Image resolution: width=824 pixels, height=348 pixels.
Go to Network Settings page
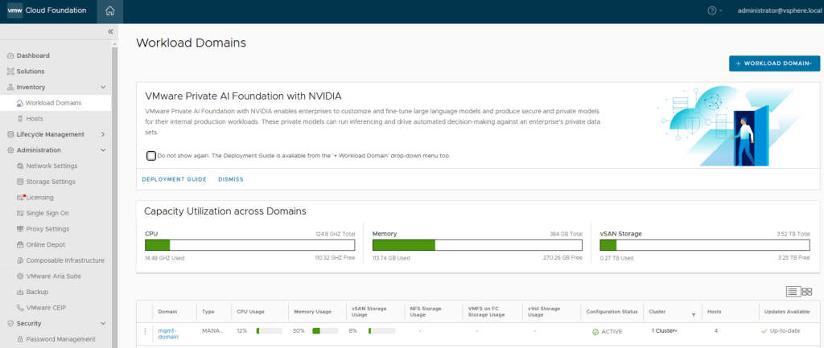pos(51,166)
